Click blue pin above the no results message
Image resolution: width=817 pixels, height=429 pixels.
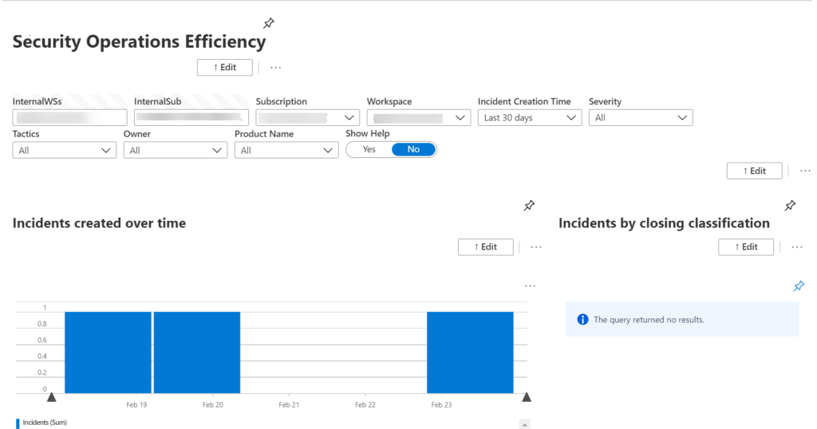click(798, 285)
